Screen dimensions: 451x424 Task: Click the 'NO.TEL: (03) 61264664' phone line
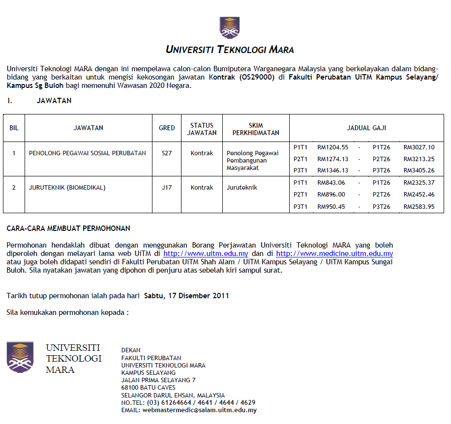click(x=188, y=403)
